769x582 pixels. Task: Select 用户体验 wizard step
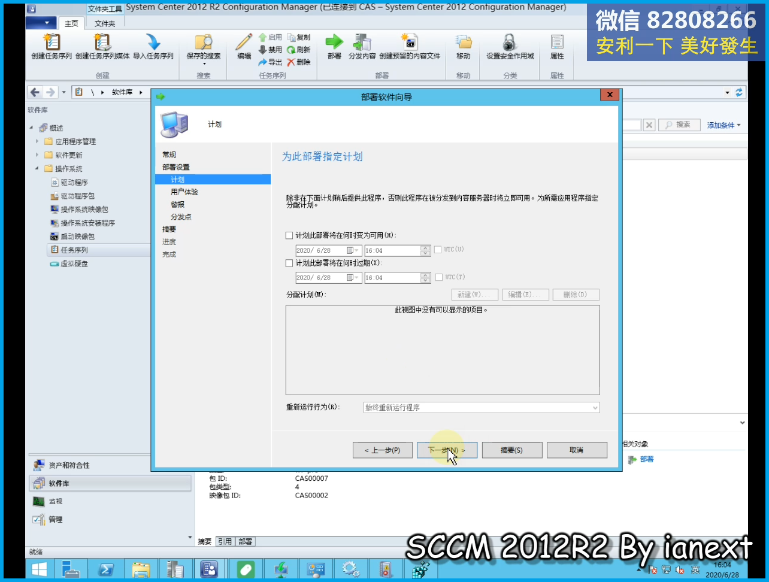(184, 192)
